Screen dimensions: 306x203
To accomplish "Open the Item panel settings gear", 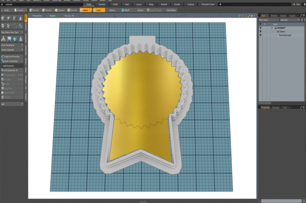I will [304, 16].
